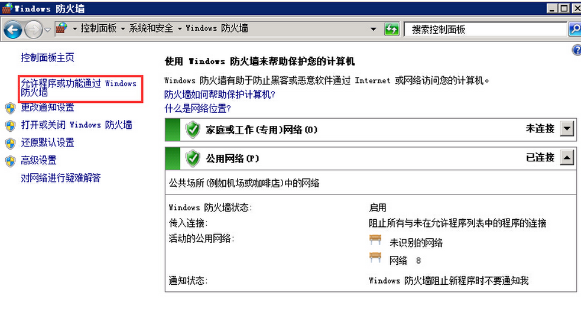The width and height of the screenshot is (581, 312).
Task: Open 允许程序或功能通过 Windows 防火墙 link
Action: [x=79, y=88]
